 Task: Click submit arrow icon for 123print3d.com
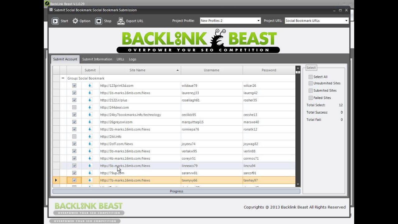[x=90, y=86]
